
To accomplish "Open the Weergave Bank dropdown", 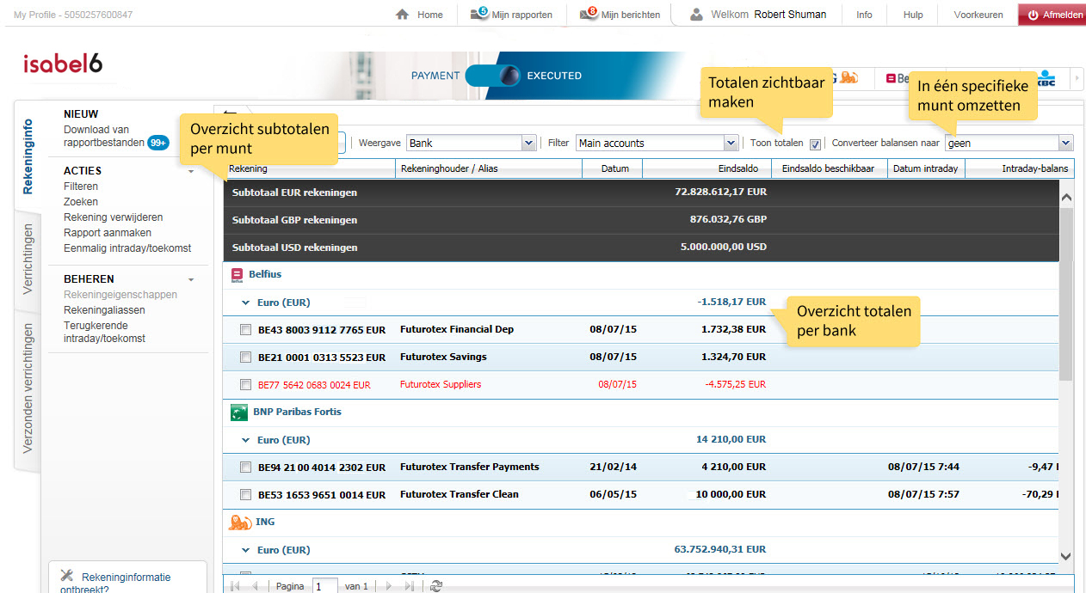I will pyautogui.click(x=528, y=144).
